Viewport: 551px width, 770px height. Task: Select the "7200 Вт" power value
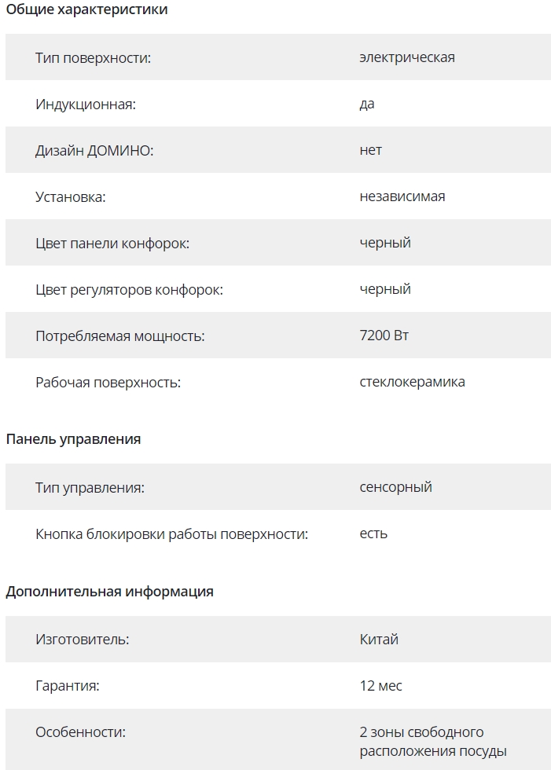pyautogui.click(x=384, y=335)
